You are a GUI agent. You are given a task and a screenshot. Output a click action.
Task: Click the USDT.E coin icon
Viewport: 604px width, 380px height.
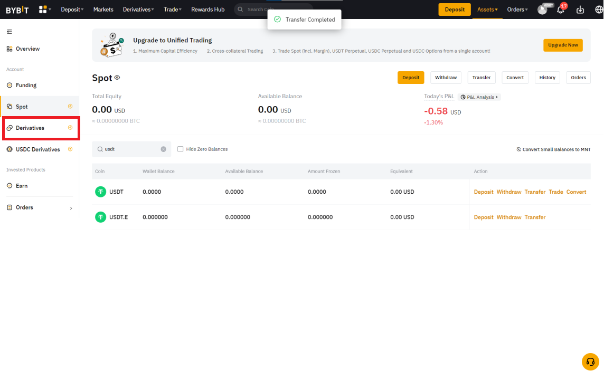pos(100,217)
